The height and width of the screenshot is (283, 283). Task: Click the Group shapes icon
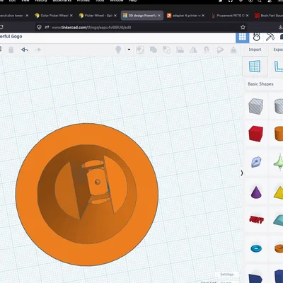[154, 50]
